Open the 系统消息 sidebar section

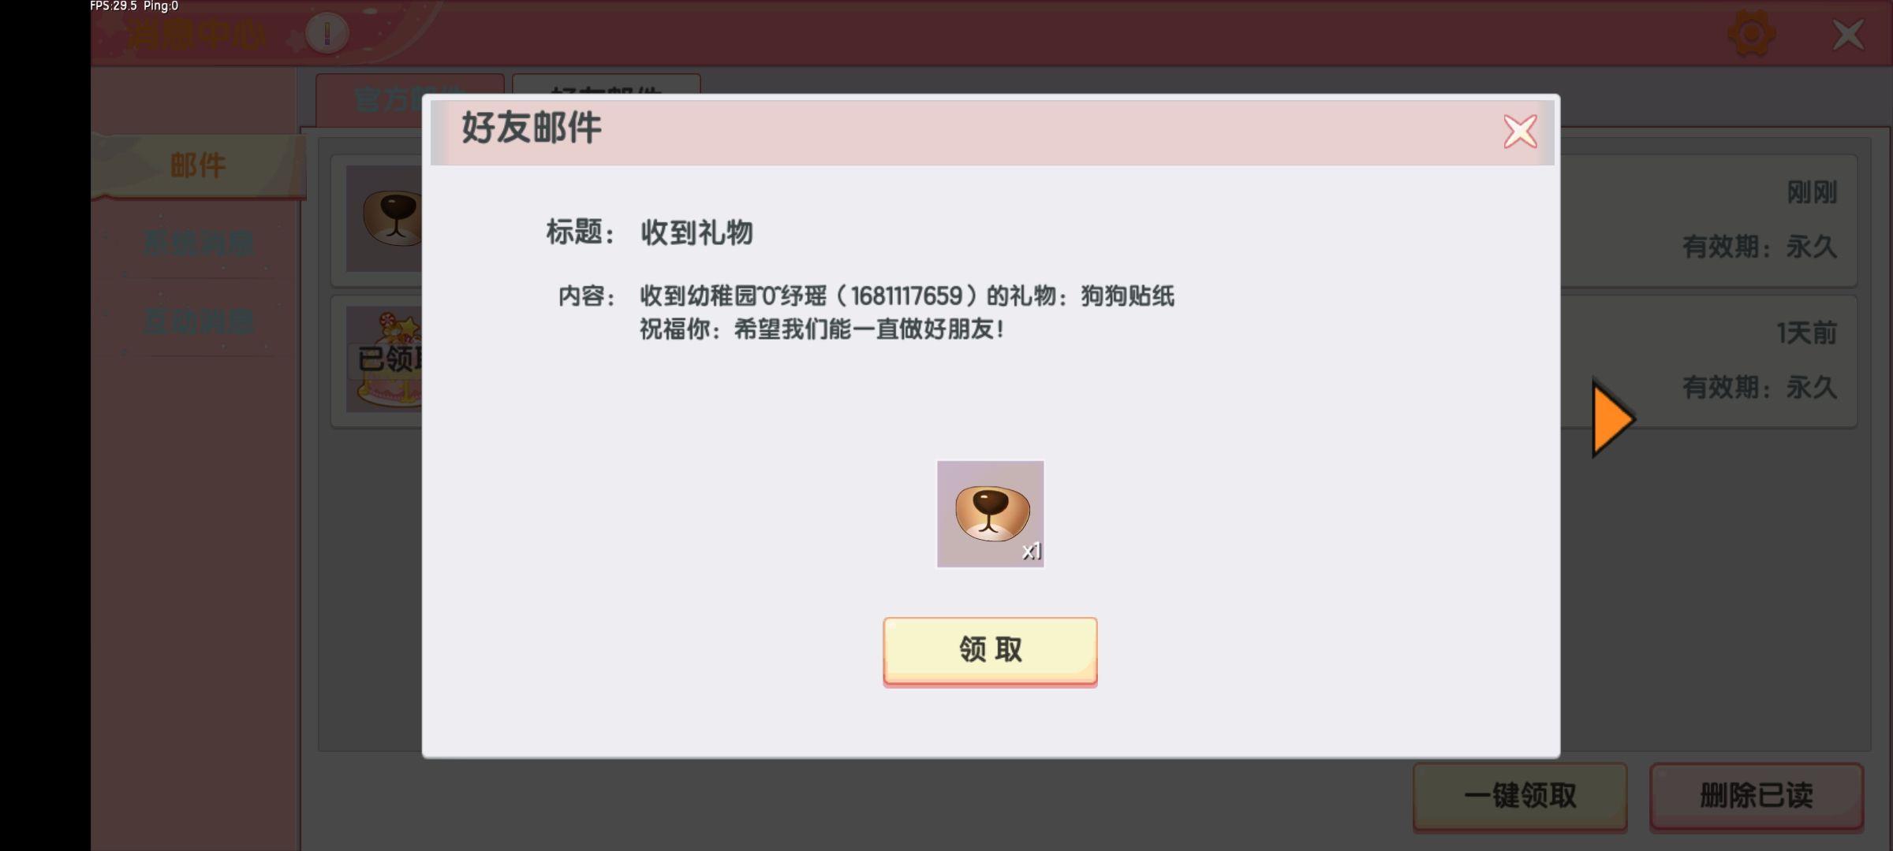[198, 243]
